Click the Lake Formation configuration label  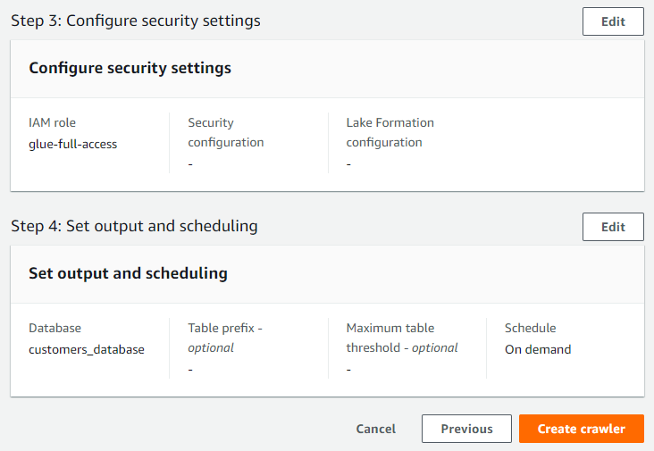point(390,132)
